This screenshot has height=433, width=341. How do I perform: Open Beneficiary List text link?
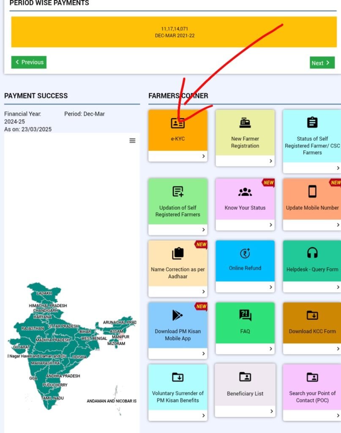click(245, 394)
